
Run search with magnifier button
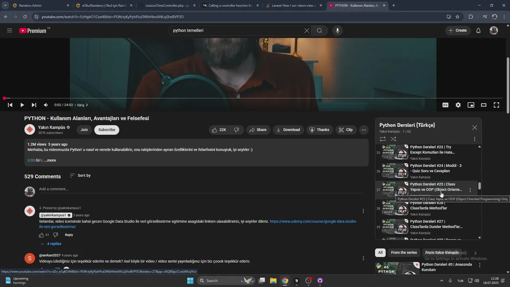320,31
